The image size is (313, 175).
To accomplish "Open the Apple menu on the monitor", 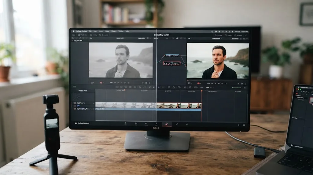I will 74,31.
